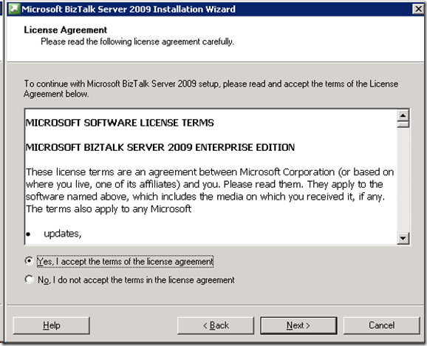Select 'Yes, I accept the terms' radio button

pos(29,261)
